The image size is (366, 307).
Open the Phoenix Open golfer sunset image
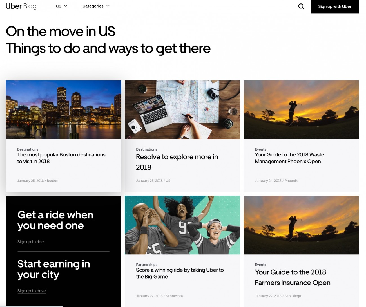pyautogui.click(x=301, y=110)
